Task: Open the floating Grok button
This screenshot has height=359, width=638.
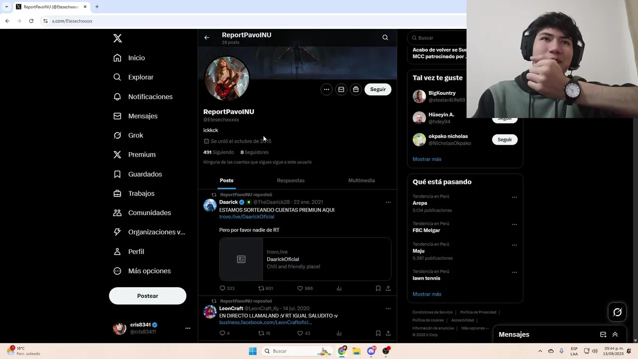Action: pyautogui.click(x=618, y=312)
